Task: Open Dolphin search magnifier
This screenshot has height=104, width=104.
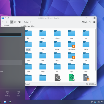Action: (x=90, y=22)
